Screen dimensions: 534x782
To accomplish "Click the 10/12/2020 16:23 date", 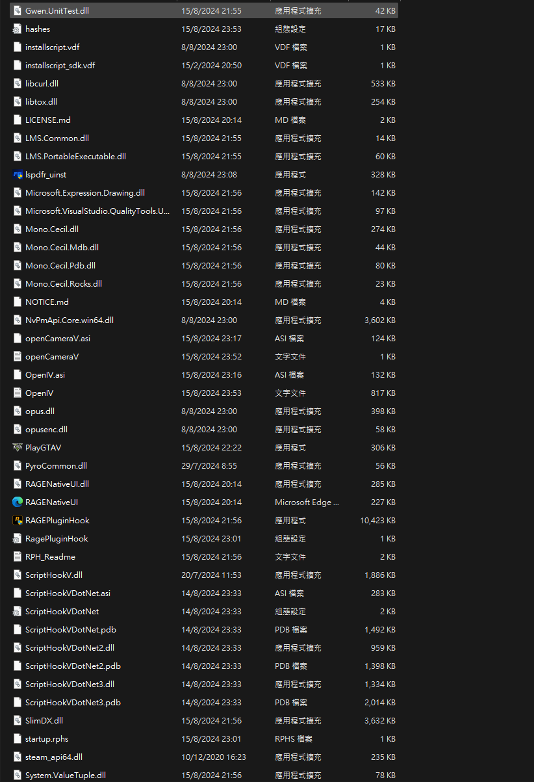I will [x=214, y=757].
